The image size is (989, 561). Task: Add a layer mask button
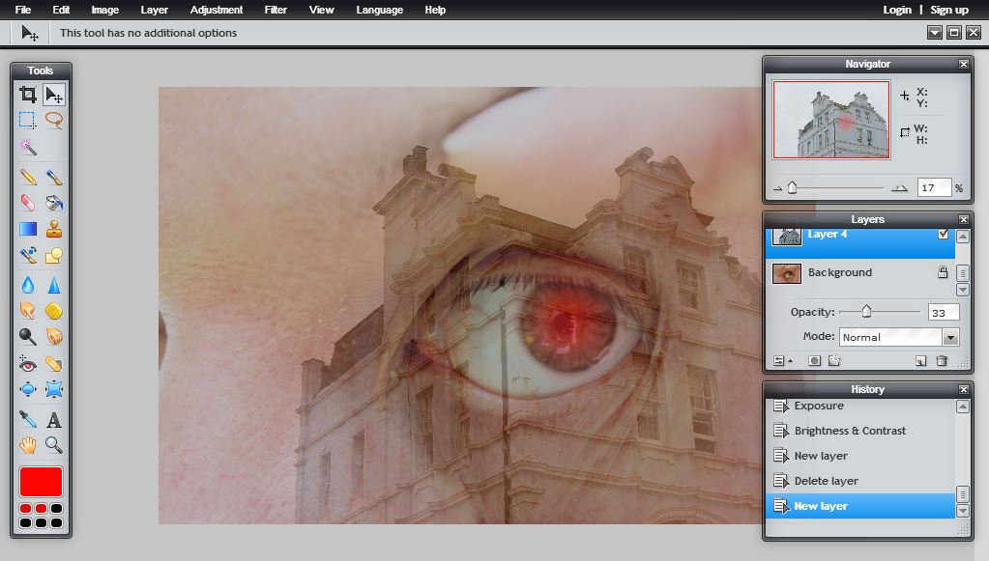point(814,361)
